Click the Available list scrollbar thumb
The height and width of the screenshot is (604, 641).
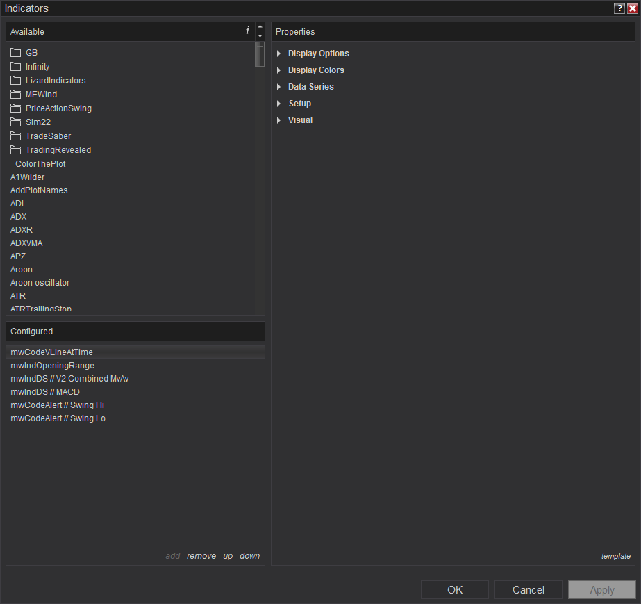point(260,54)
